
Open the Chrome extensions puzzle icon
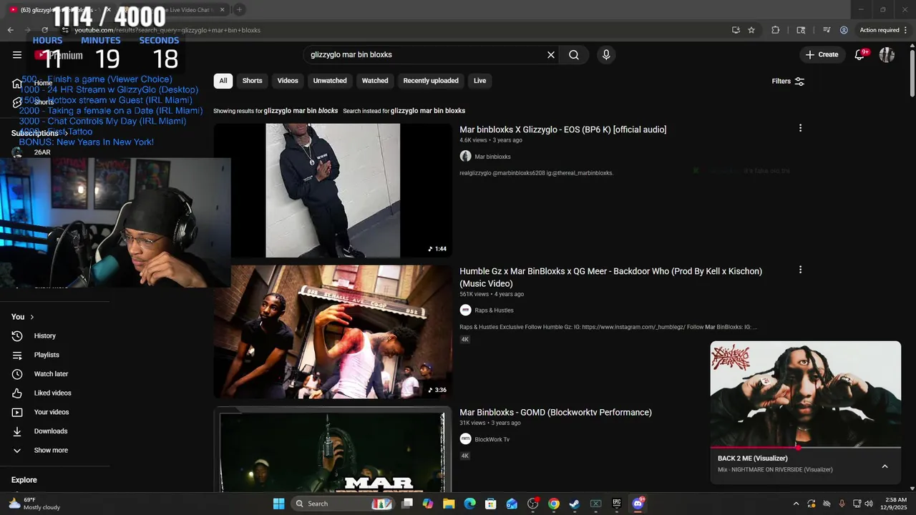click(x=775, y=30)
